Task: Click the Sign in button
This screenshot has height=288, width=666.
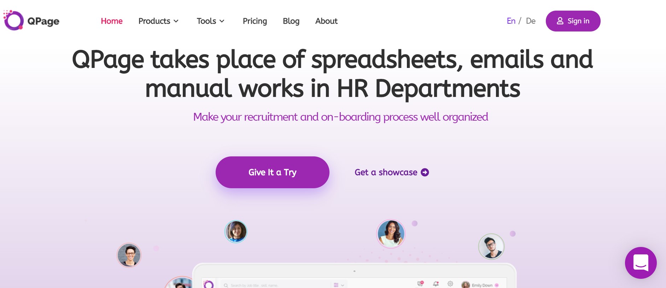Action: point(573,21)
